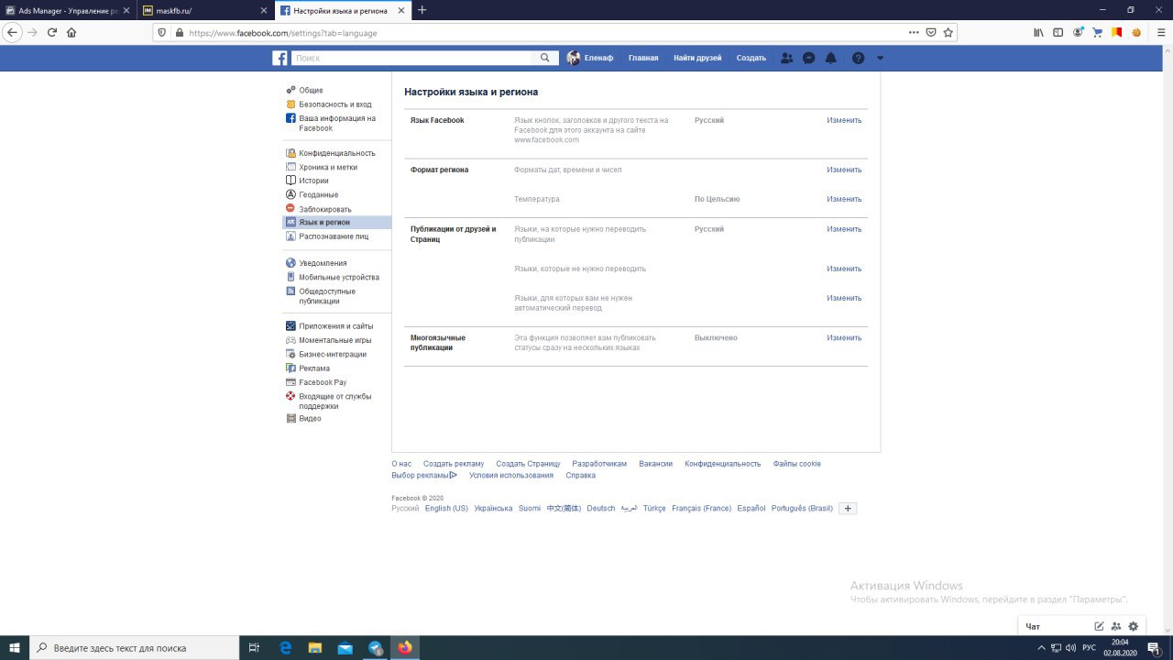Open the volume control in system tray
Screen dimensions: 1173x660
click(x=1070, y=648)
